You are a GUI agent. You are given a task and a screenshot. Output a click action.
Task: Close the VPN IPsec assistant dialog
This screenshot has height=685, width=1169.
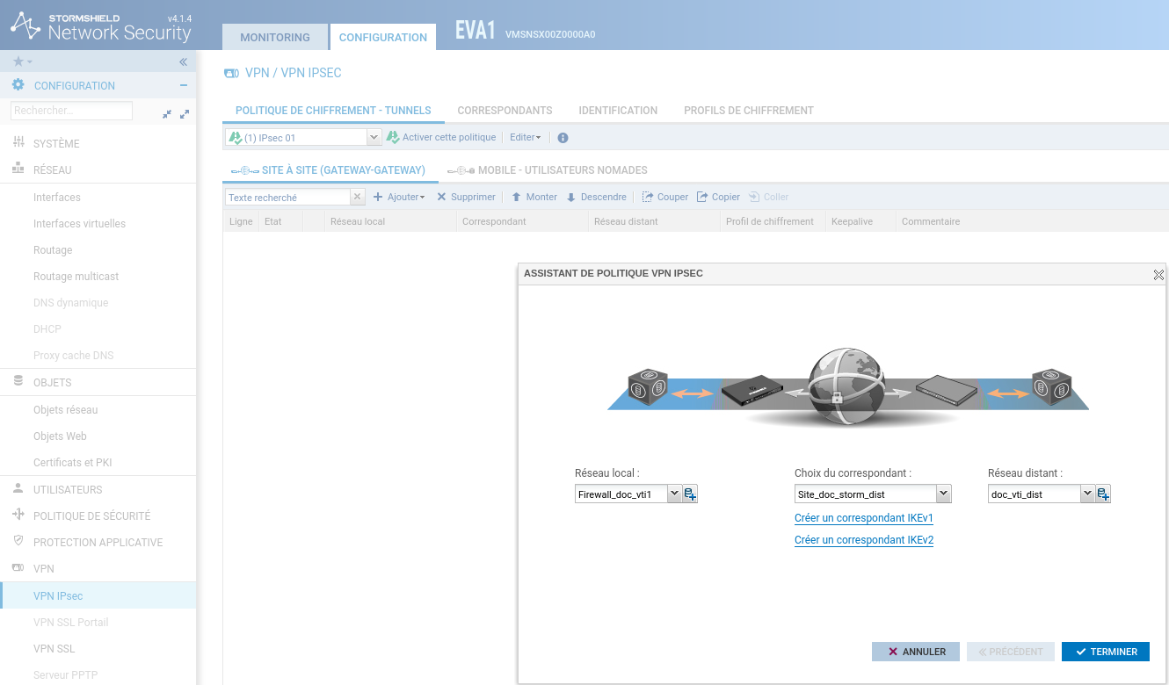pos(1158,274)
